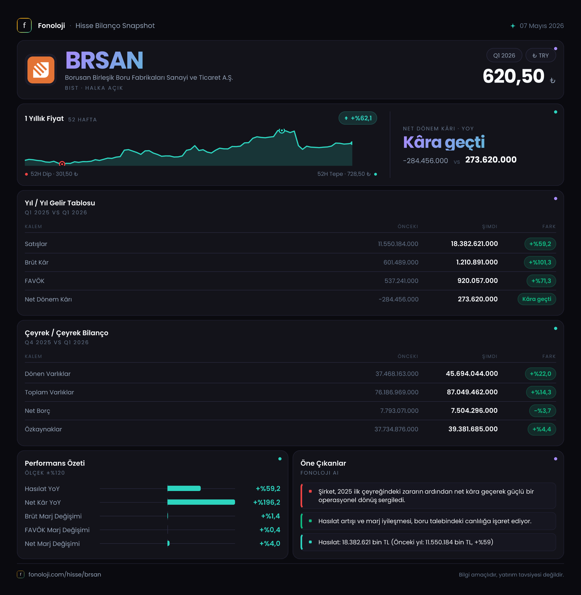Click the Dönen Varlıklar current value 45.694.044.000
Image resolution: width=581 pixels, height=595 pixels.
click(x=472, y=374)
